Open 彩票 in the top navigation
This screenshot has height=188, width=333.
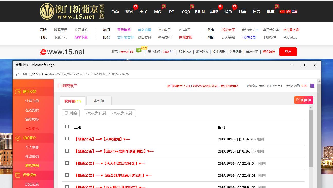242,12
